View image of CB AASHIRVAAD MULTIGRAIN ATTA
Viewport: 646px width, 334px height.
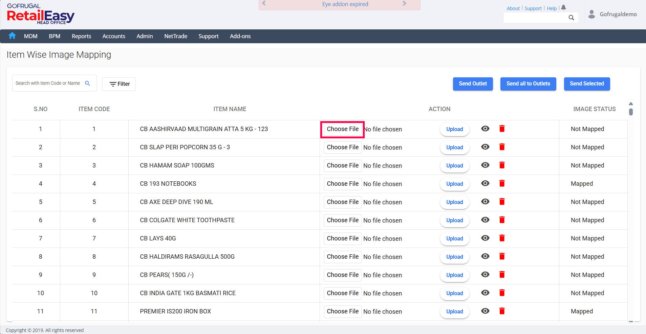(485, 129)
